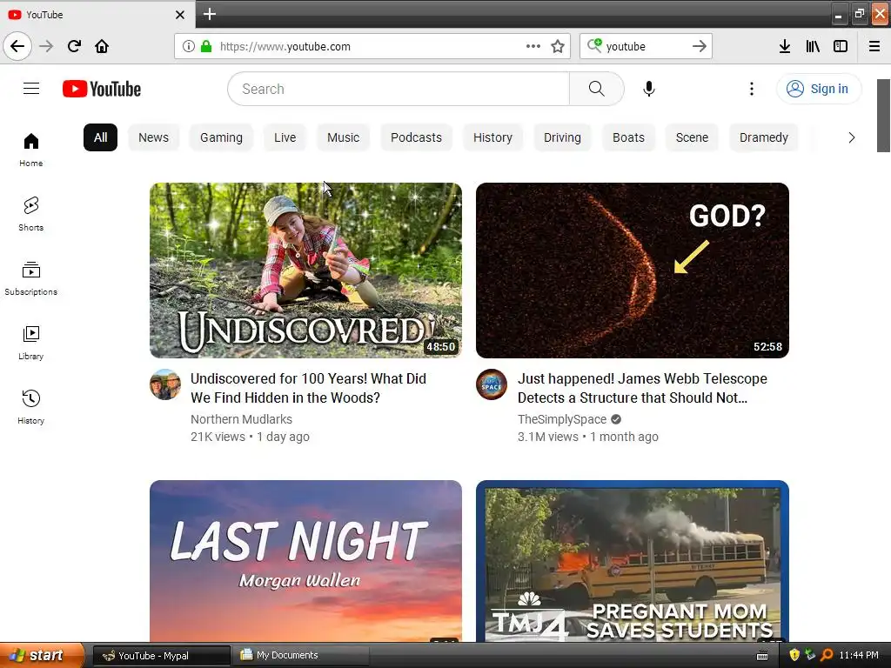Open YouTube settings three-dot menu
Screen dimensions: 891x668
[751, 89]
